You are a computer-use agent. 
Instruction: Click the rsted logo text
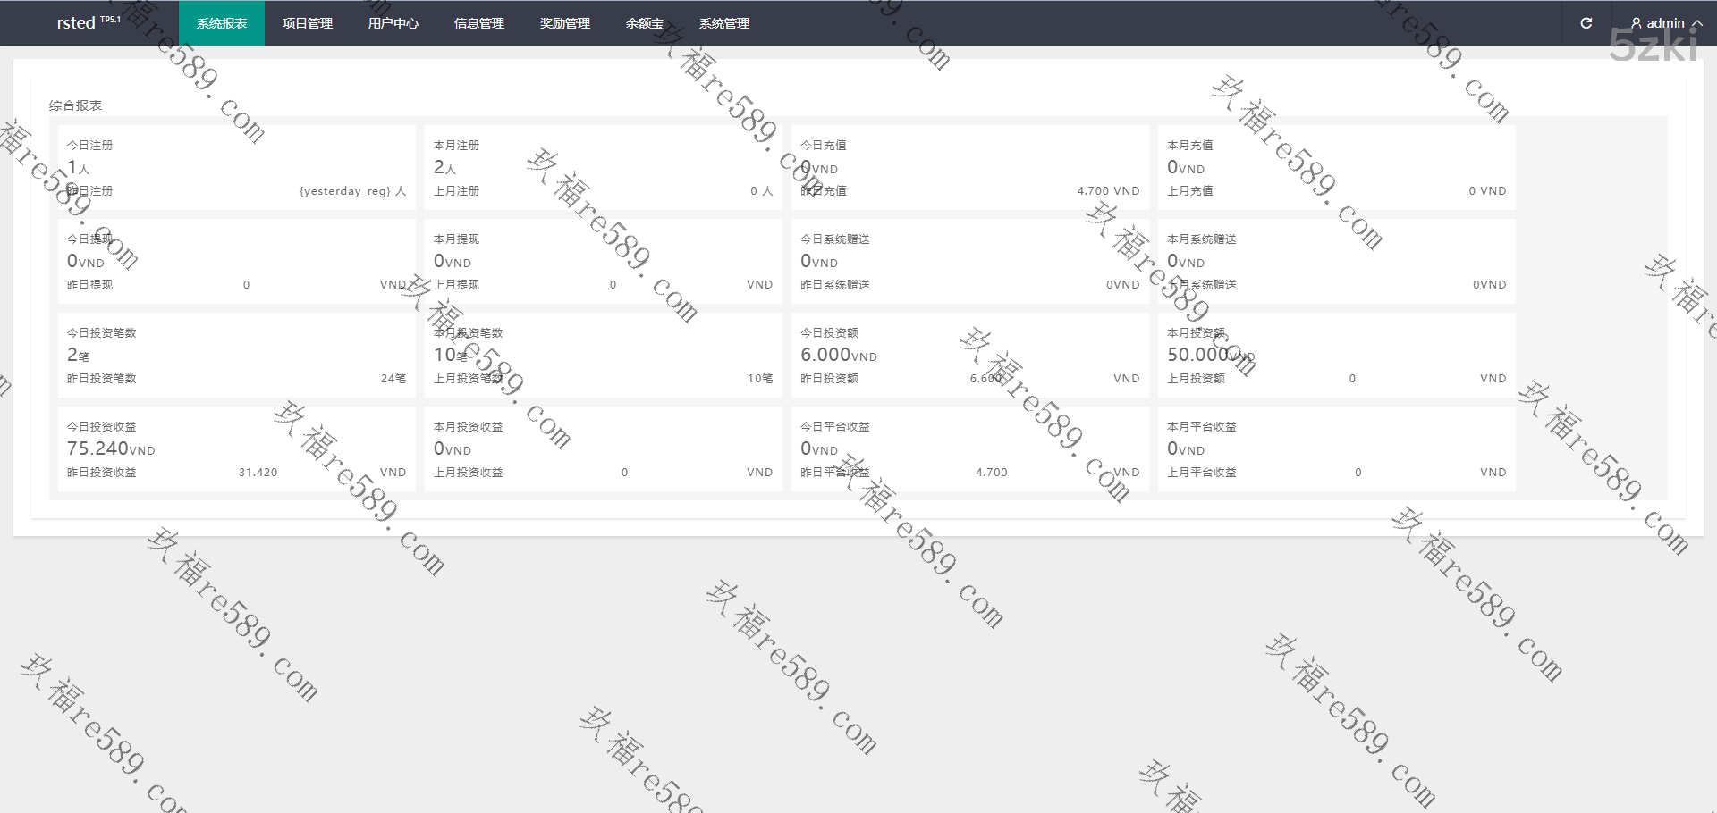(76, 23)
